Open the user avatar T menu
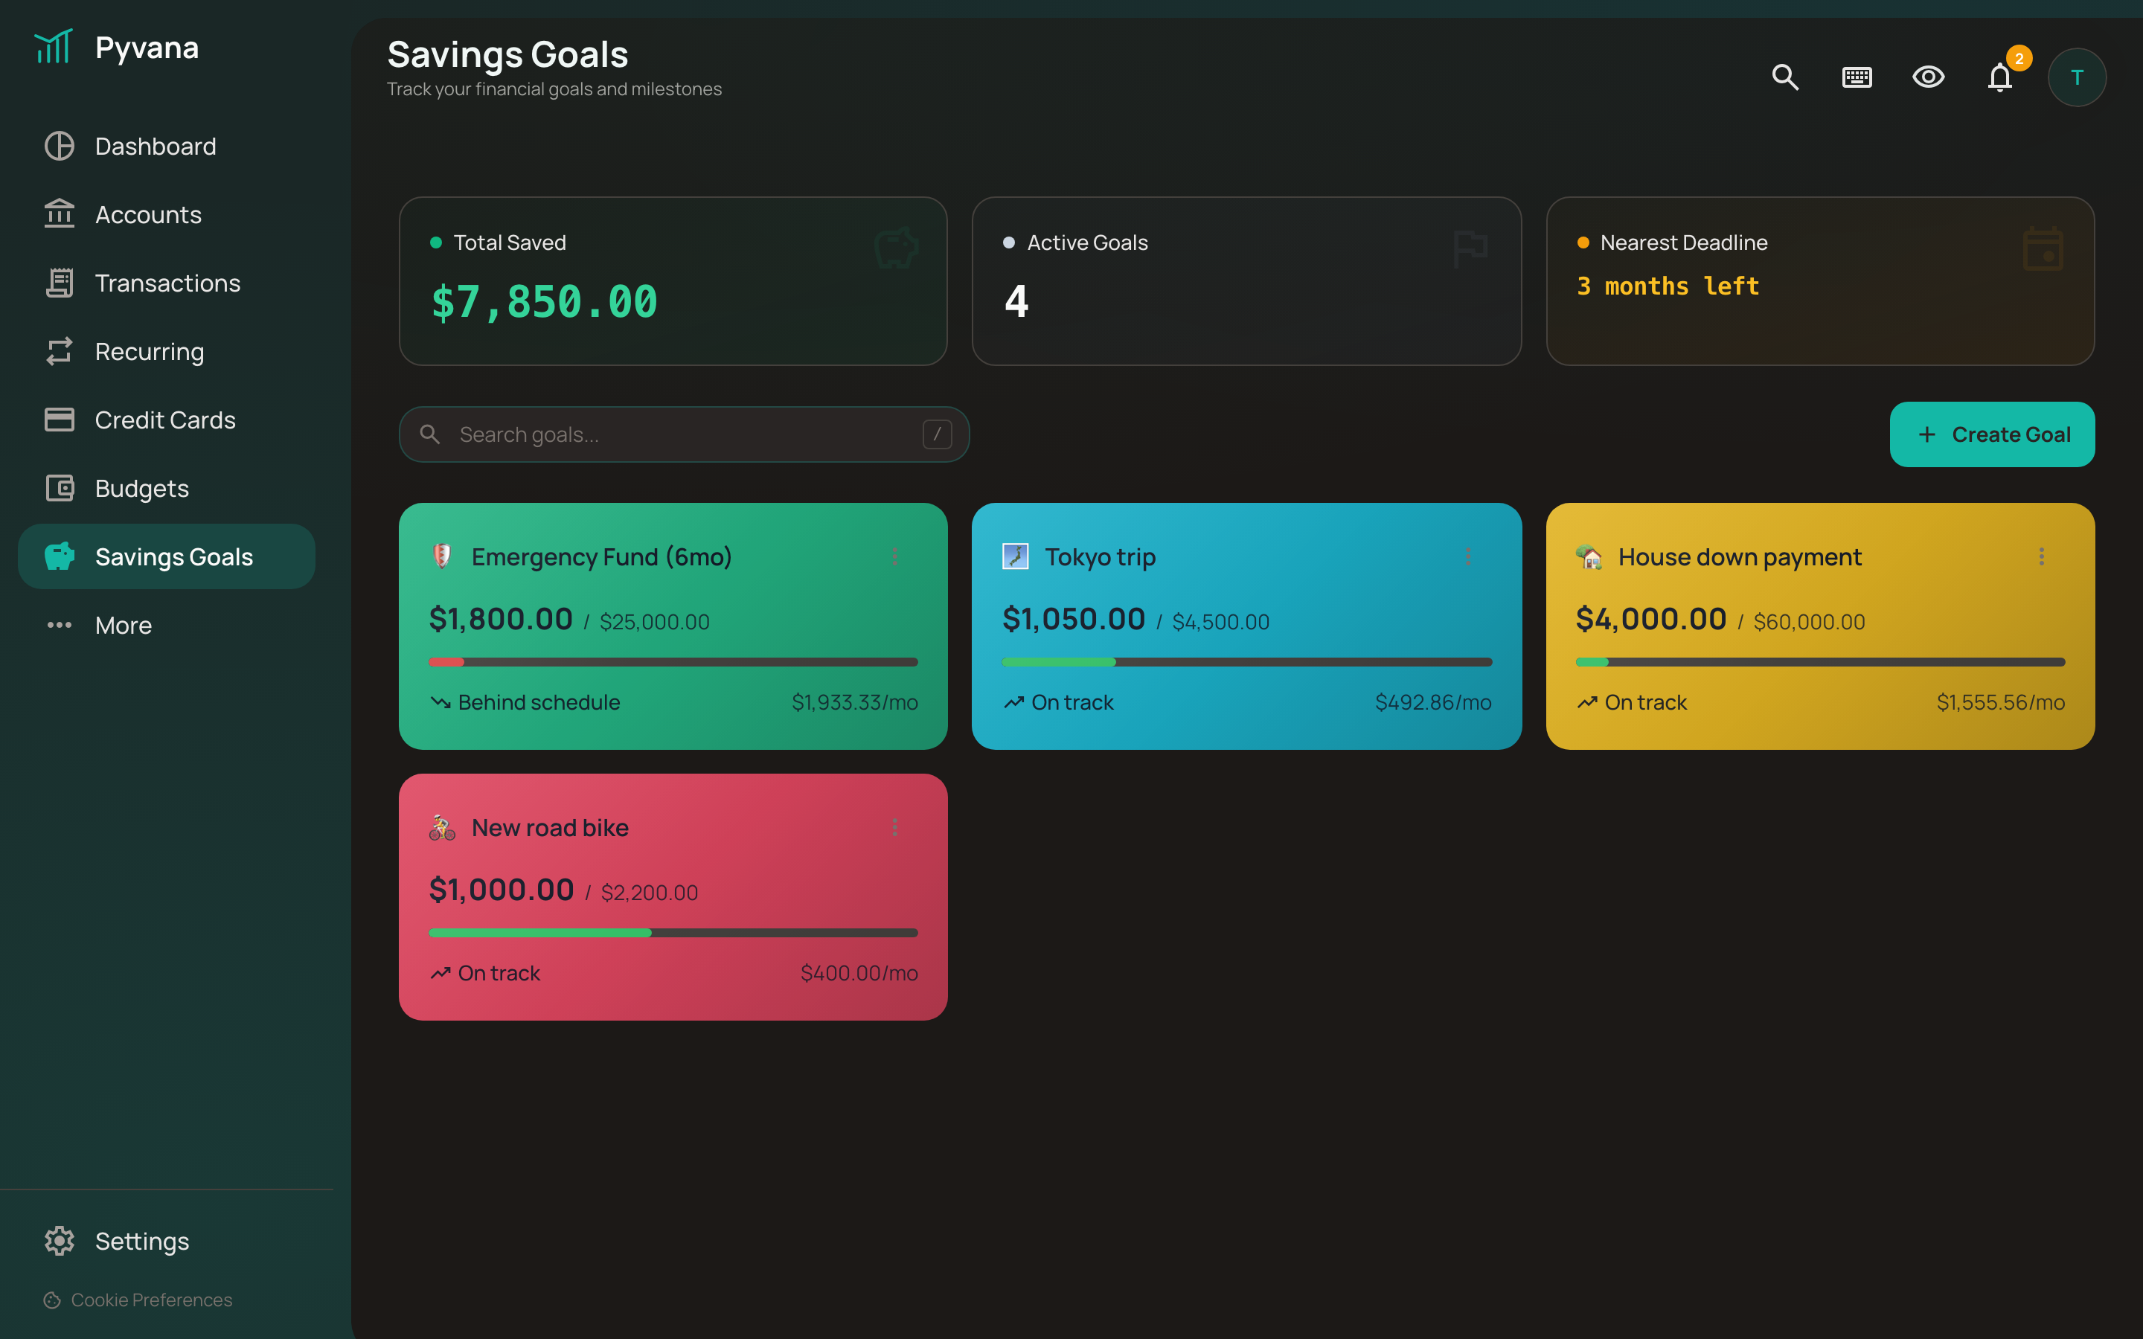 coord(2077,77)
